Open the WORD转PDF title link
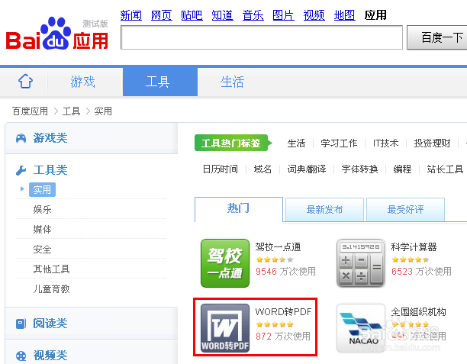Screen dimensions: 467x364 click(283, 312)
